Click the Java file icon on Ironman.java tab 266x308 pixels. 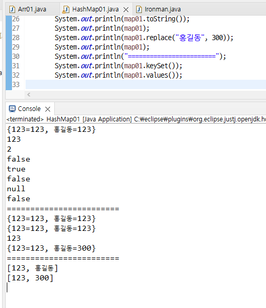point(139,9)
